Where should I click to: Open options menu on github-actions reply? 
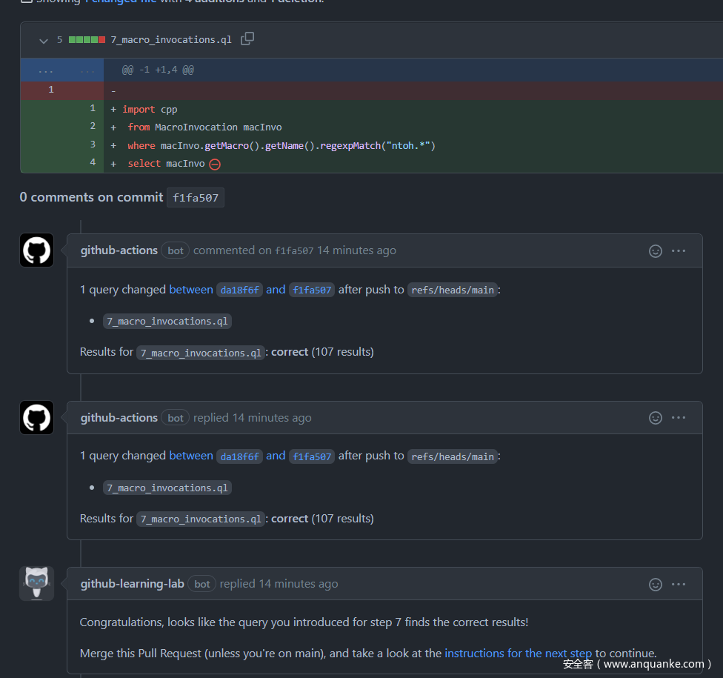point(679,418)
